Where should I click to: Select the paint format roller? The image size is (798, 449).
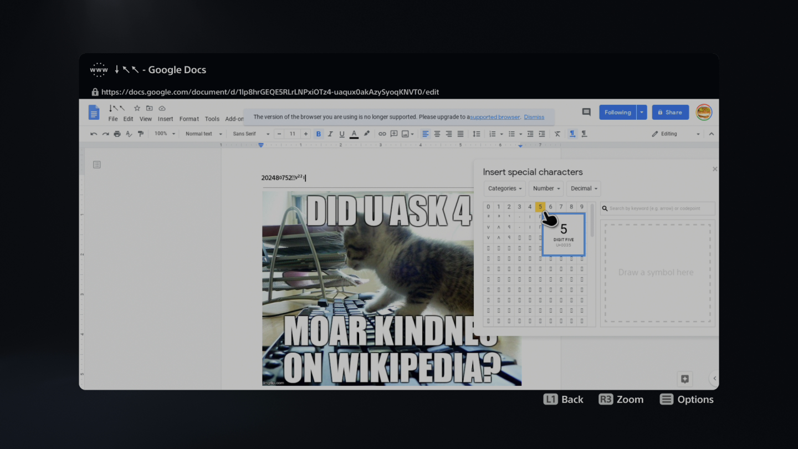tap(141, 134)
